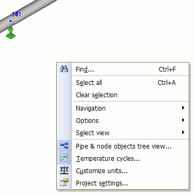This screenshot has height=194, width=194.
Task: Click the Project settings icon
Action: tap(64, 183)
